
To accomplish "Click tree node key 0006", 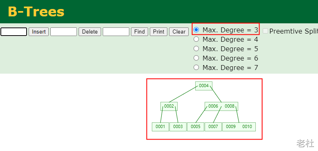I will [213, 106].
